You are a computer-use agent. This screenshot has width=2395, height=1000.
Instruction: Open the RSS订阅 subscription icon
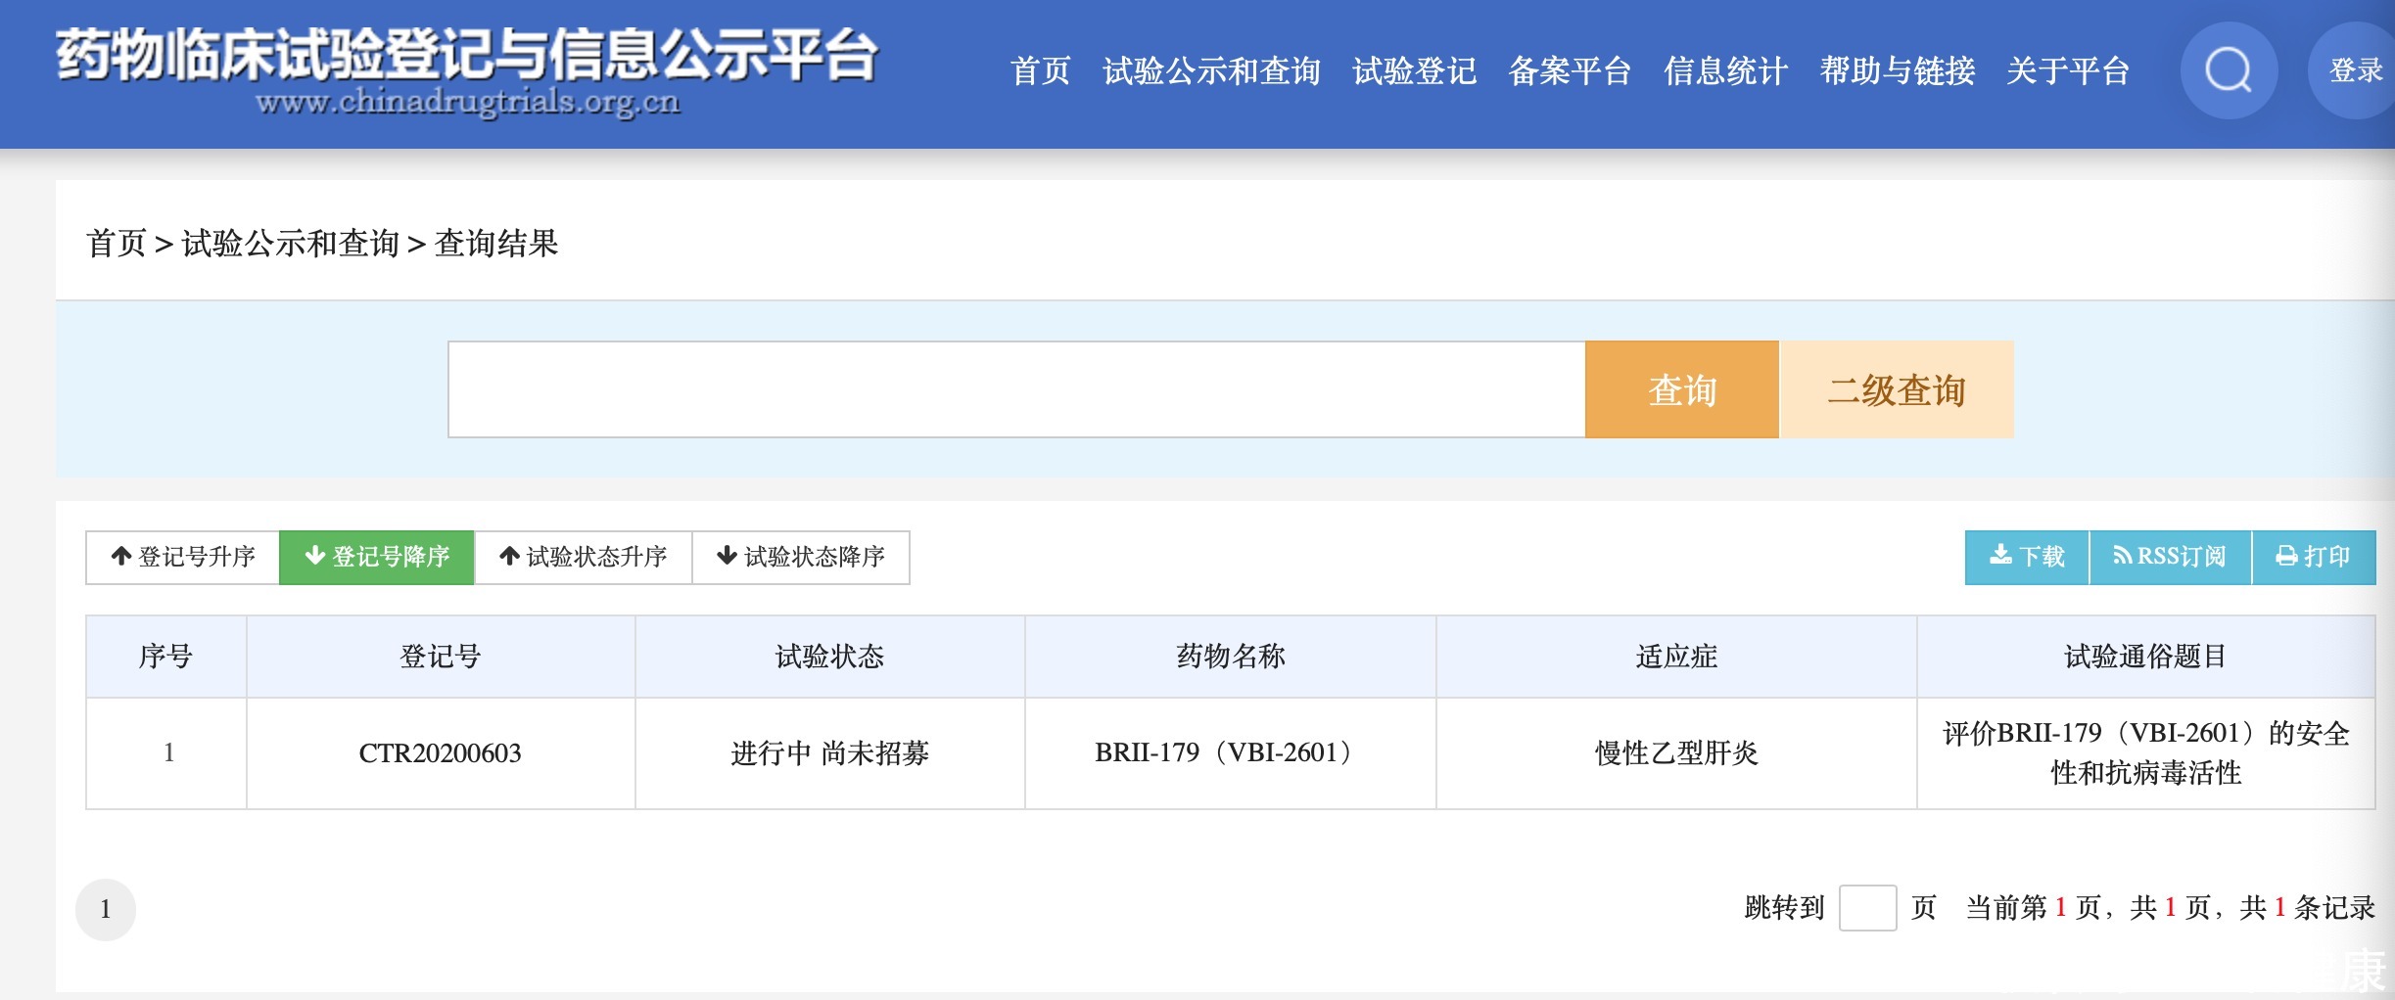tap(2170, 557)
